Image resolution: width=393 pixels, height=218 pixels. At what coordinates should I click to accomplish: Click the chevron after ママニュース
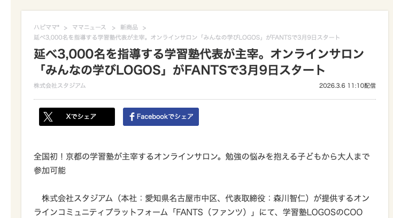point(112,27)
